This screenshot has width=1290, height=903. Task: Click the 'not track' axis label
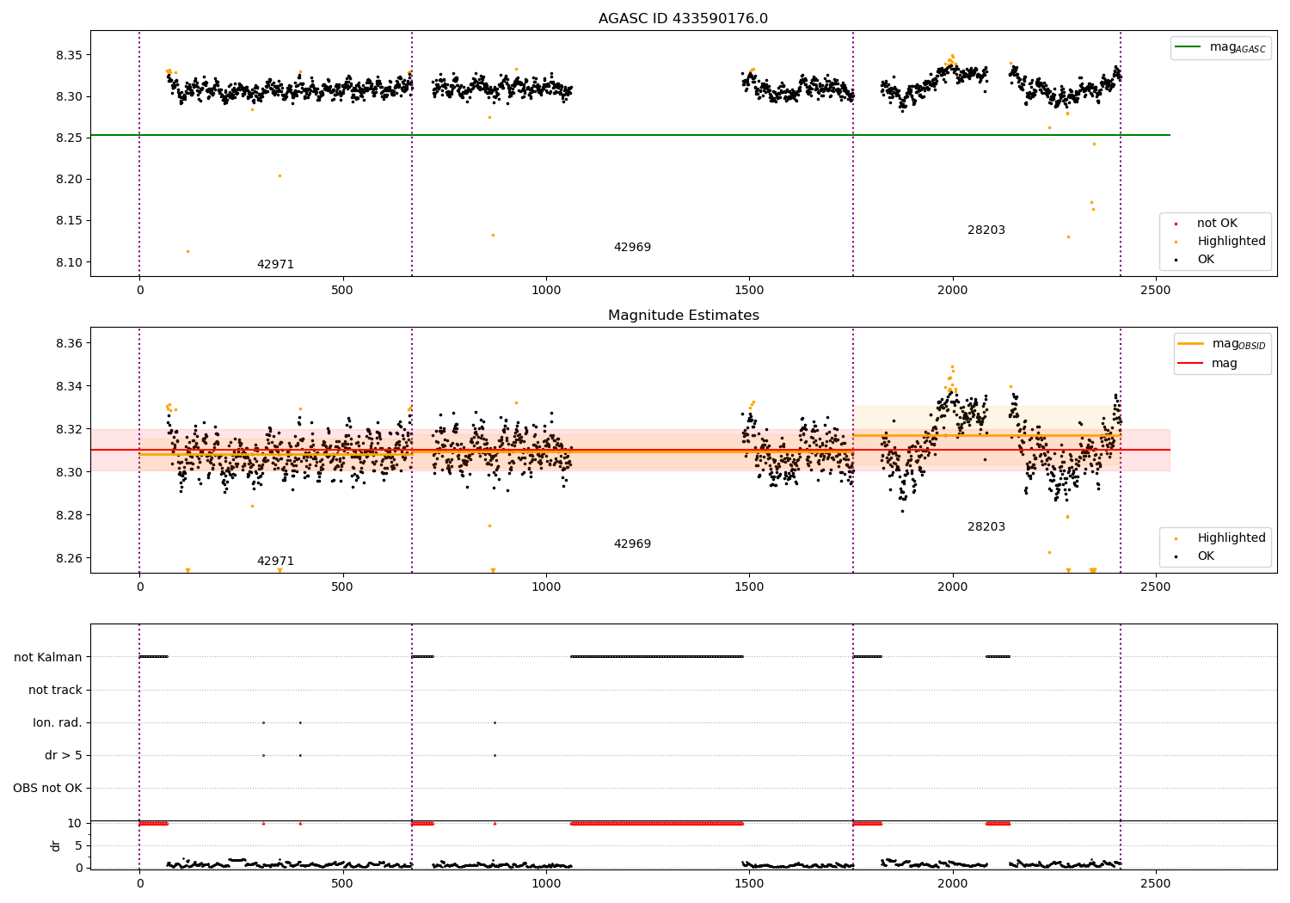click(x=55, y=690)
